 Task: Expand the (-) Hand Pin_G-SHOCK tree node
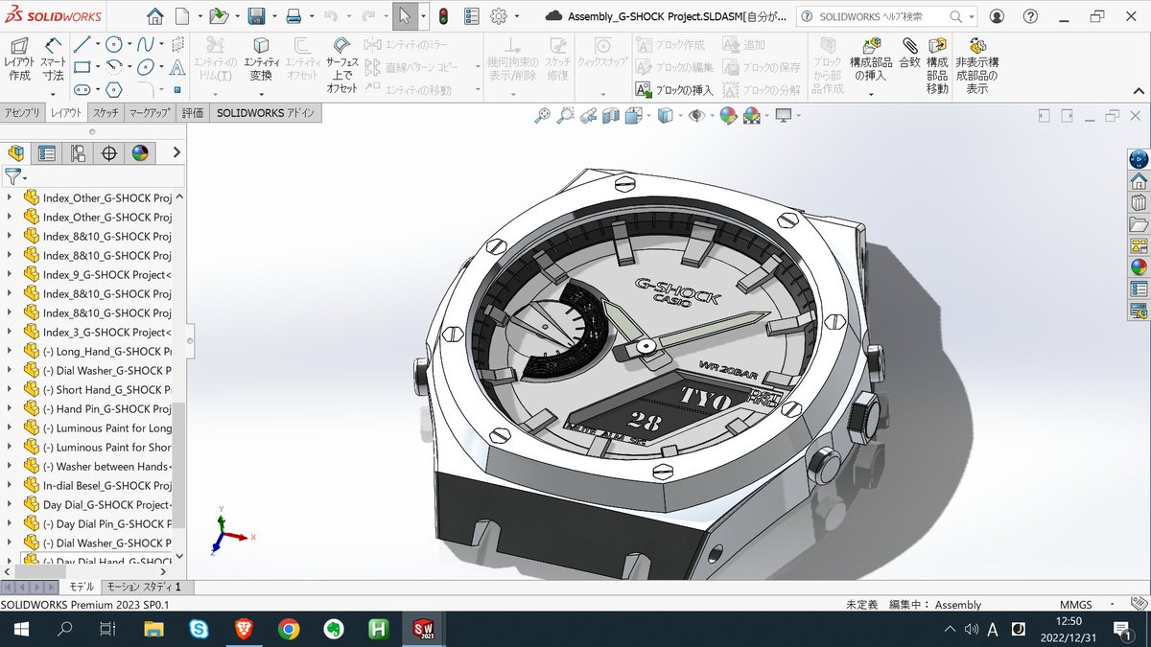click(10, 408)
